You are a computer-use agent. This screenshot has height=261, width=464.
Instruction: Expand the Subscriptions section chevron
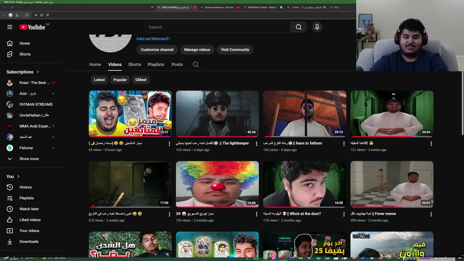click(37, 72)
